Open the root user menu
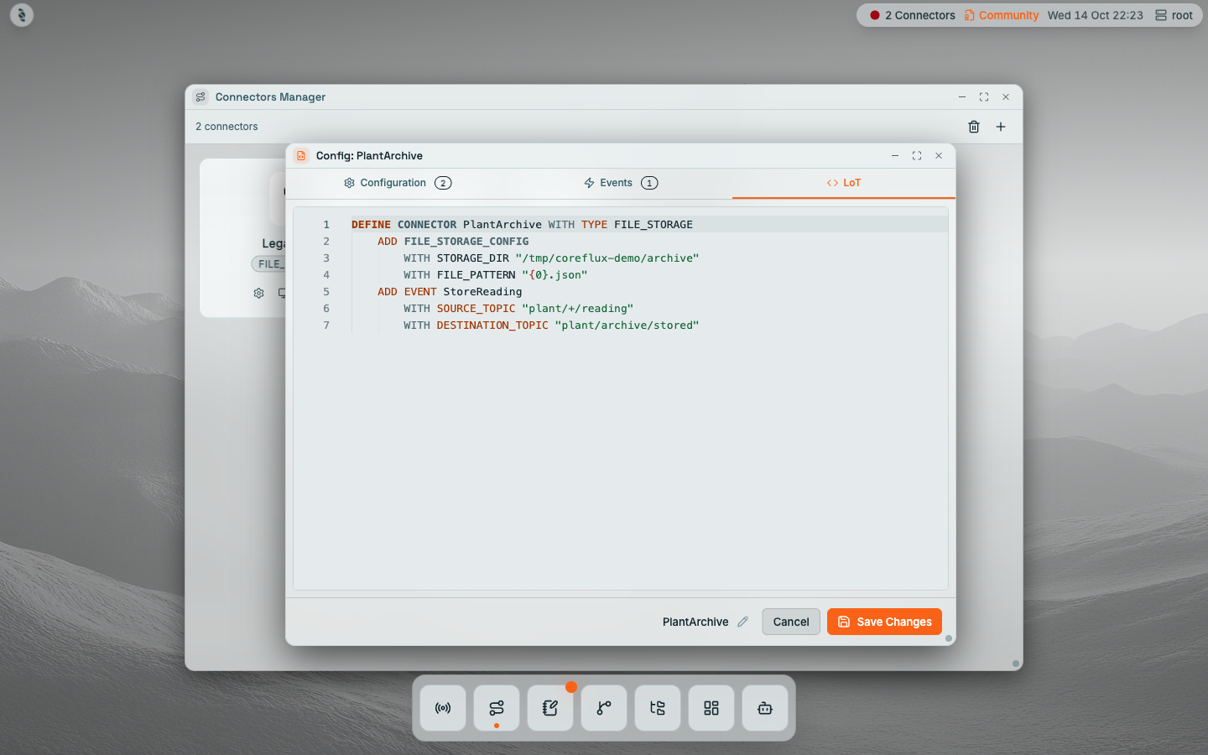The image size is (1208, 755). [x=1174, y=15]
